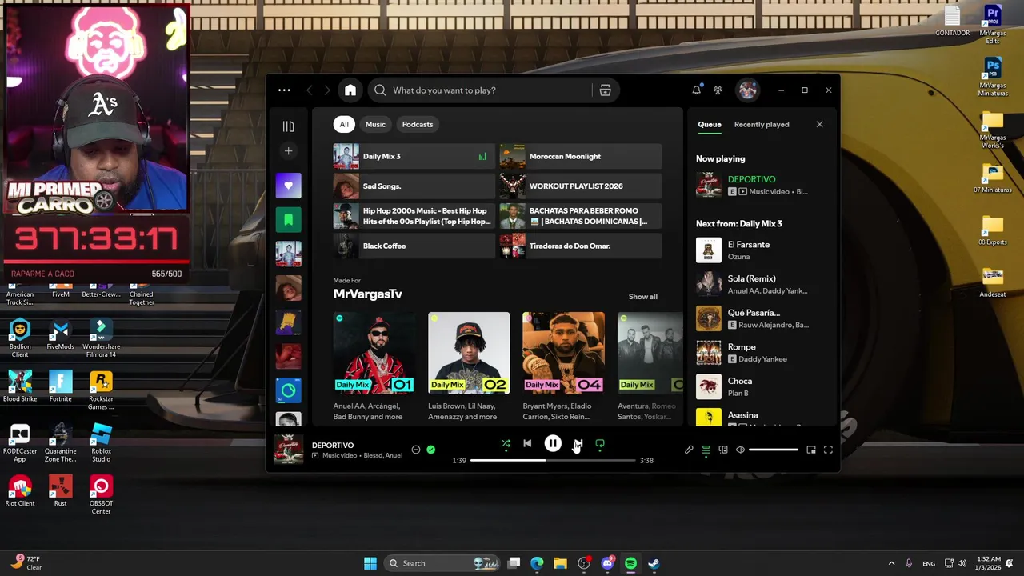The height and width of the screenshot is (576, 1024).
Task: Open the notifications bell in Spotify
Action: point(696,90)
